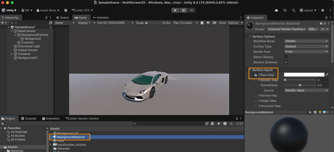This screenshot has width=334, height=152.
Task: Click the Smoothness 0.5 value field
Action: 323,85
